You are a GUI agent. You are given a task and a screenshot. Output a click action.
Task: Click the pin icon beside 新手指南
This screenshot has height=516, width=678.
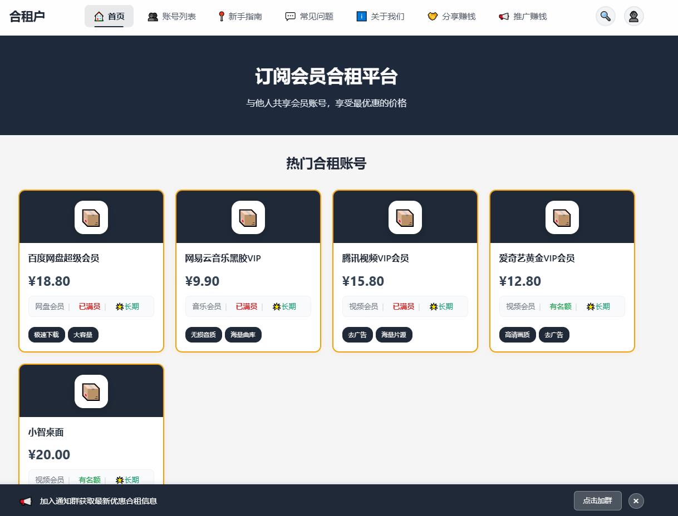coord(221,17)
